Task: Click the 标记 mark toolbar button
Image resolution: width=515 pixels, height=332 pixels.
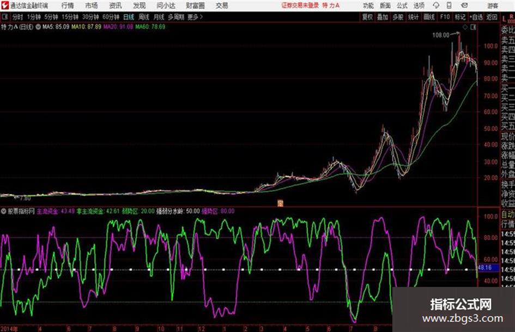Action: coord(460,17)
